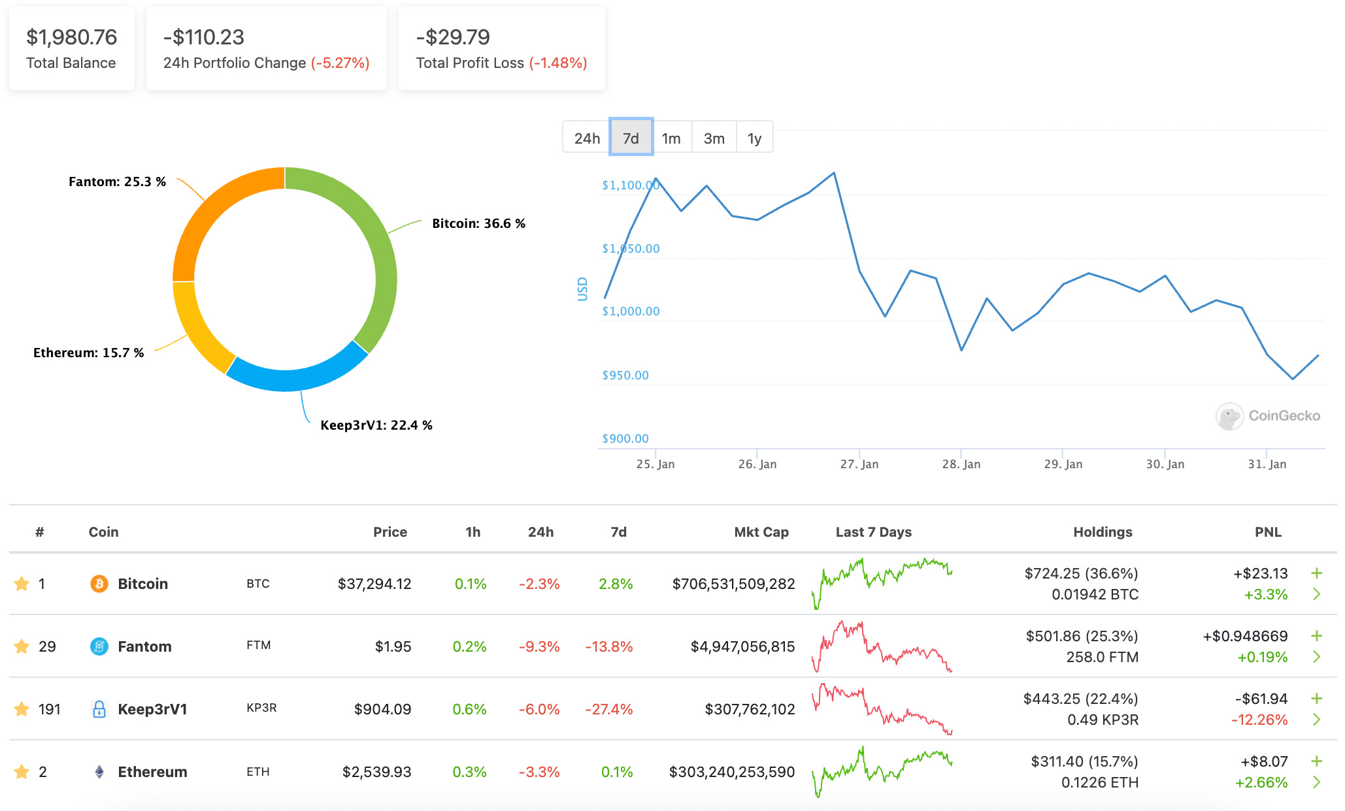The width and height of the screenshot is (1345, 811).
Task: Click the Last 7 Days column header
Action: (x=874, y=532)
